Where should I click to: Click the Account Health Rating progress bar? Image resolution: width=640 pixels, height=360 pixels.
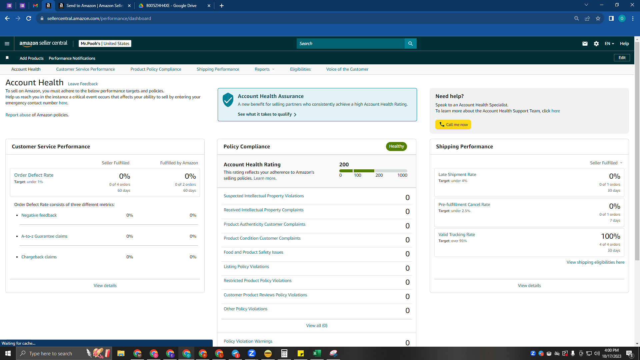coord(373,171)
